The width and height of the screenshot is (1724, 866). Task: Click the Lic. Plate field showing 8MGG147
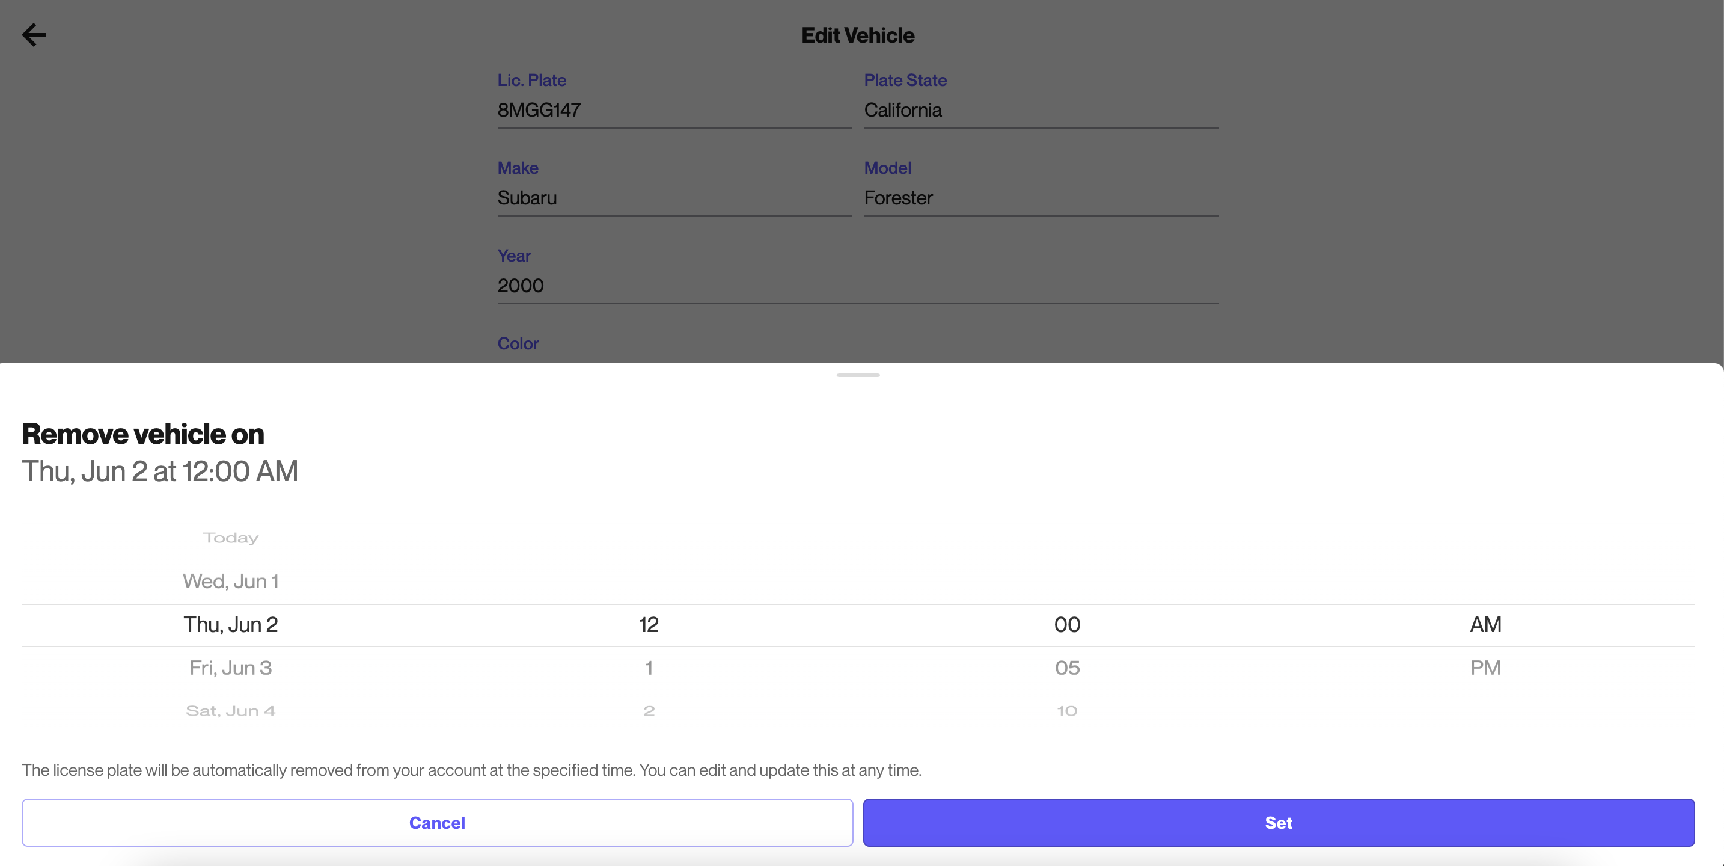tap(674, 111)
